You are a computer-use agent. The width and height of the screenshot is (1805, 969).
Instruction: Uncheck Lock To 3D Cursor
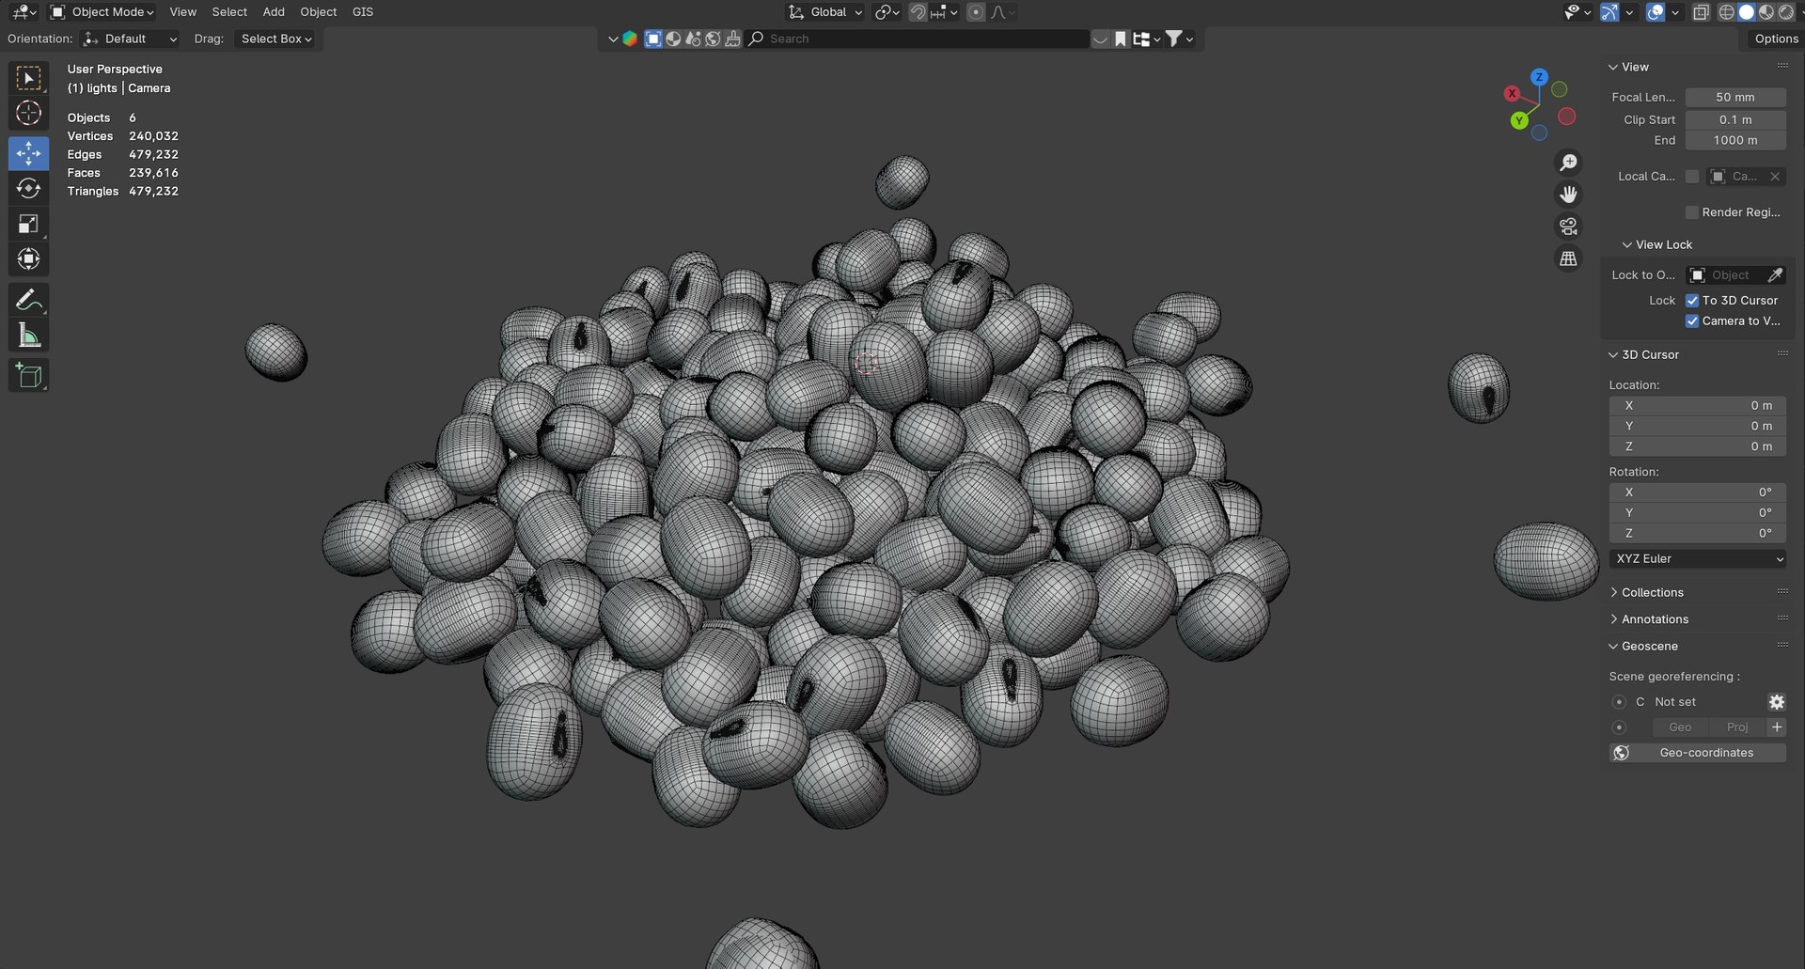click(1692, 301)
